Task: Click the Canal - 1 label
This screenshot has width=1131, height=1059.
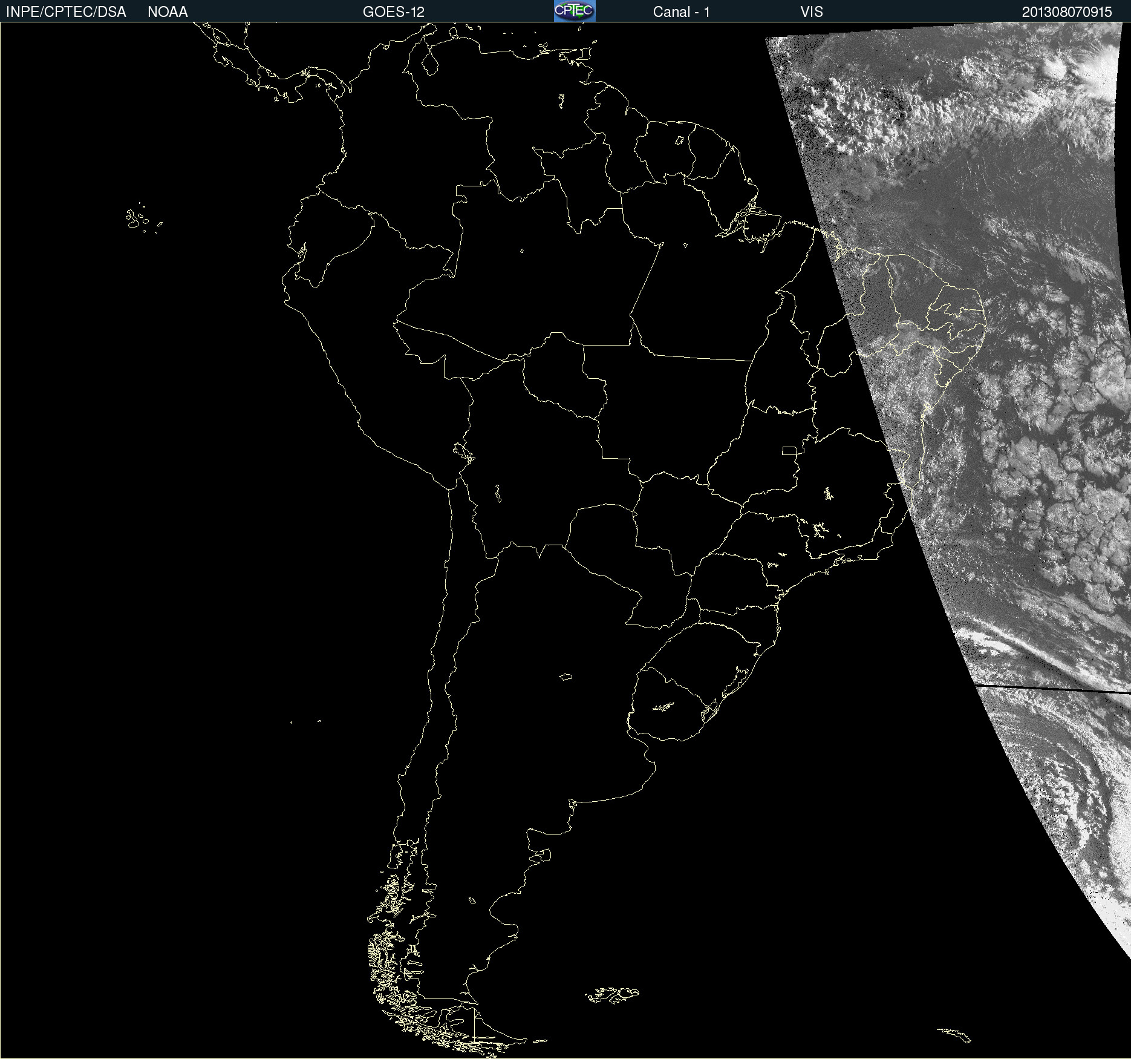Action: (682, 12)
